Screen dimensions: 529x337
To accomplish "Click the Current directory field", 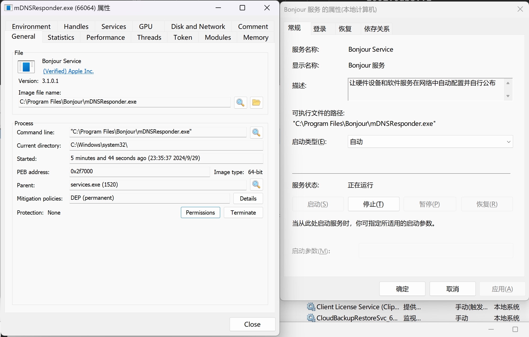I will pos(166,145).
